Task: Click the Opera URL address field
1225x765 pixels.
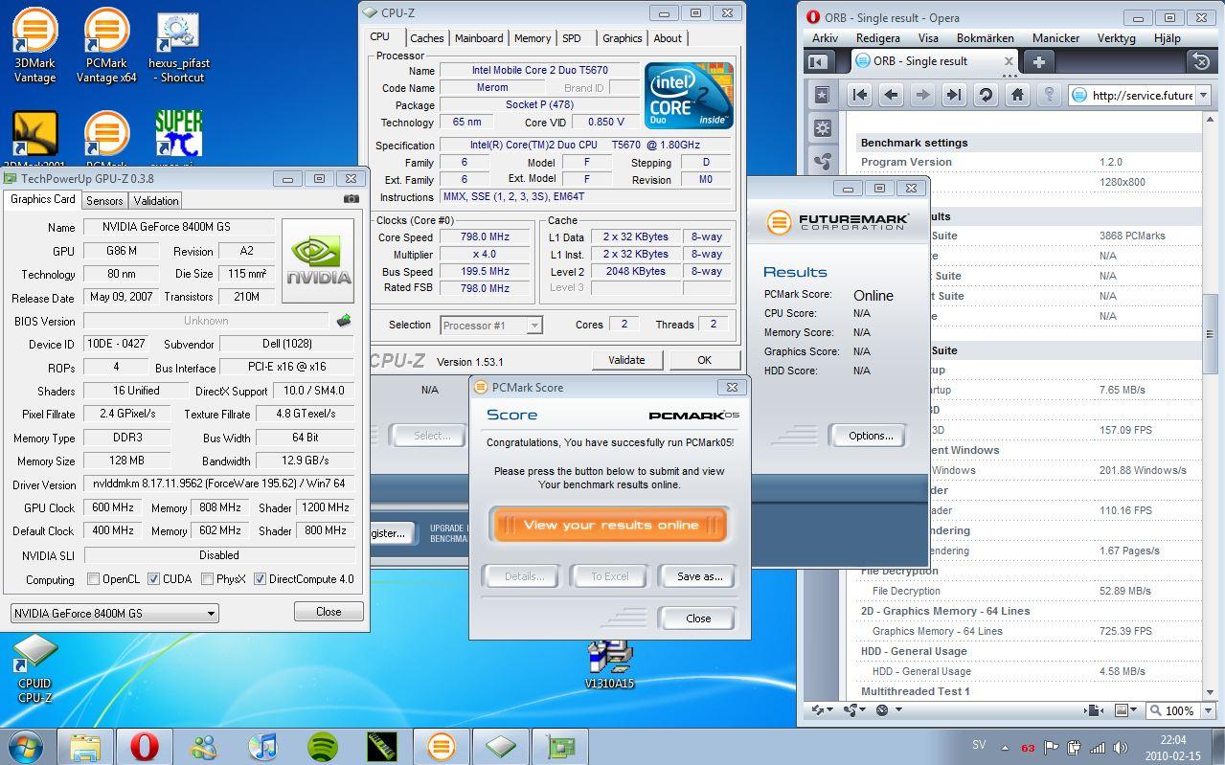Action: click(1141, 95)
